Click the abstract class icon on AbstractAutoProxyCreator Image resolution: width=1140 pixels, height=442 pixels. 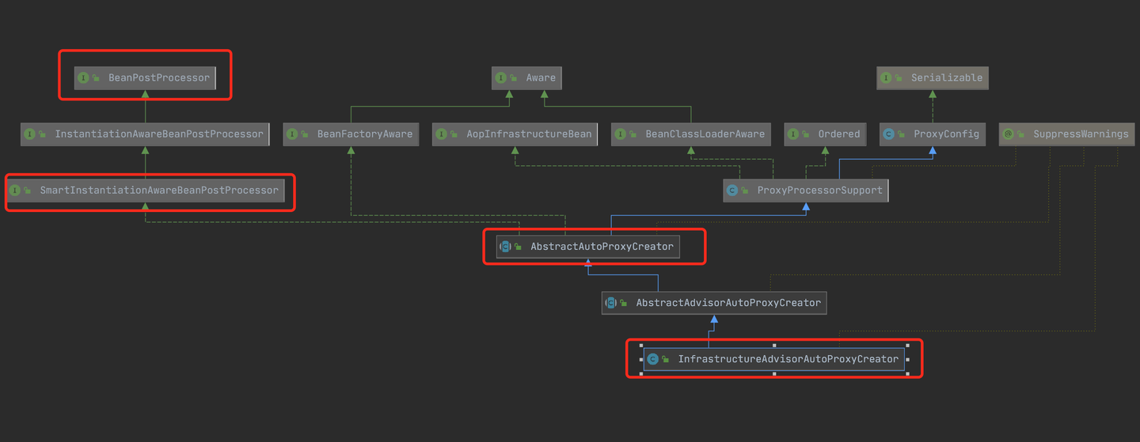(505, 247)
